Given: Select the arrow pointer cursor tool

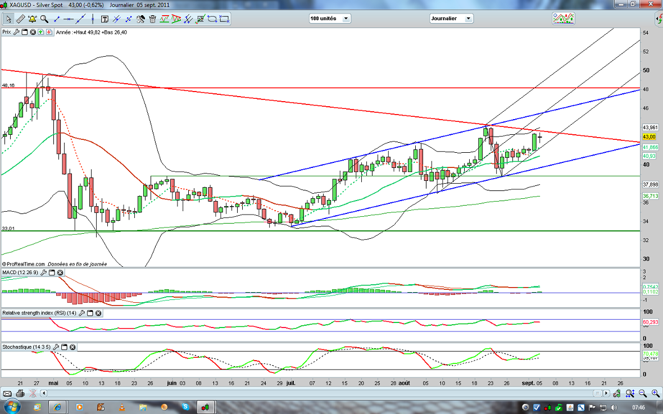Looking at the screenshot, I should click(8, 19).
